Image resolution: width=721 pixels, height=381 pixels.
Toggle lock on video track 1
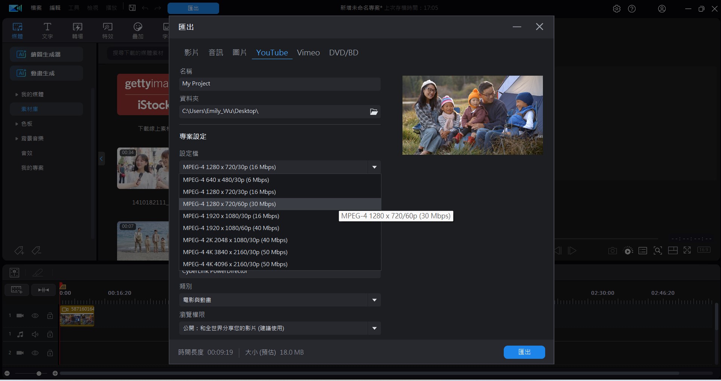[x=50, y=315]
